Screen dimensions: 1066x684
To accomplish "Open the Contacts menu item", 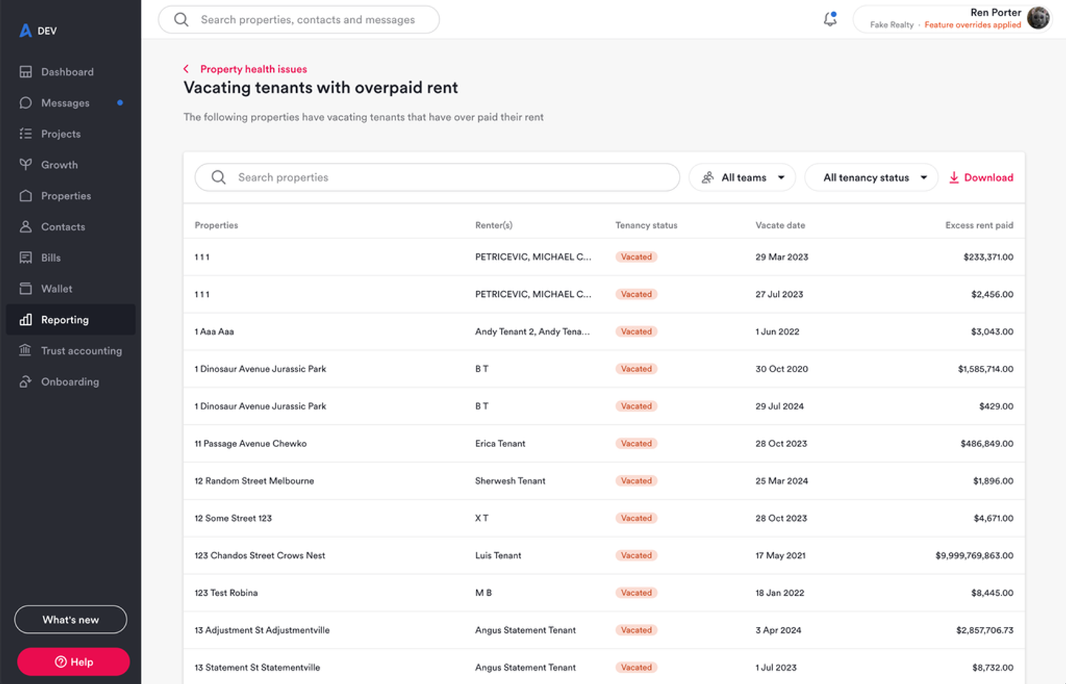I will pos(63,227).
